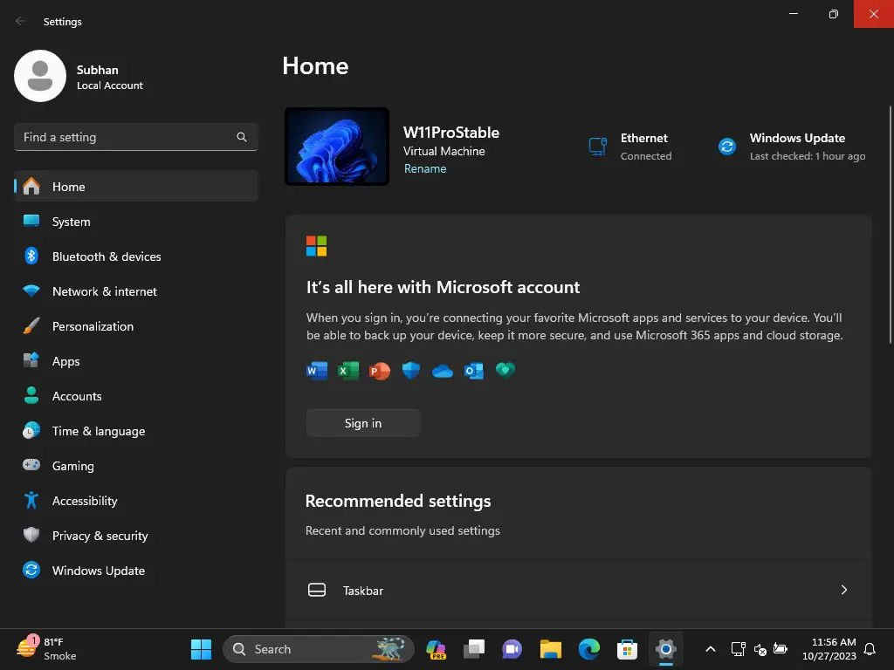Click the Time & language clock icon

tap(31, 431)
